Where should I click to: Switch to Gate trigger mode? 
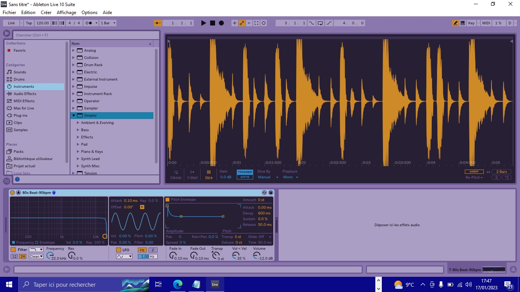tap(245, 177)
